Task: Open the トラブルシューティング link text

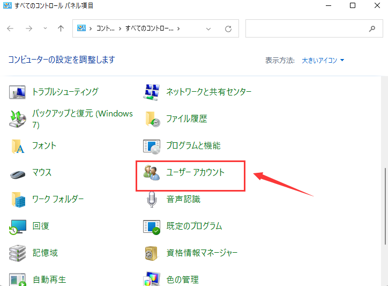Action: coord(65,92)
